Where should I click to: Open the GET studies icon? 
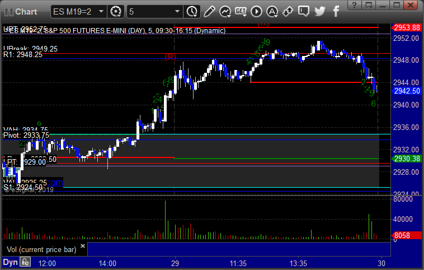[241, 12]
